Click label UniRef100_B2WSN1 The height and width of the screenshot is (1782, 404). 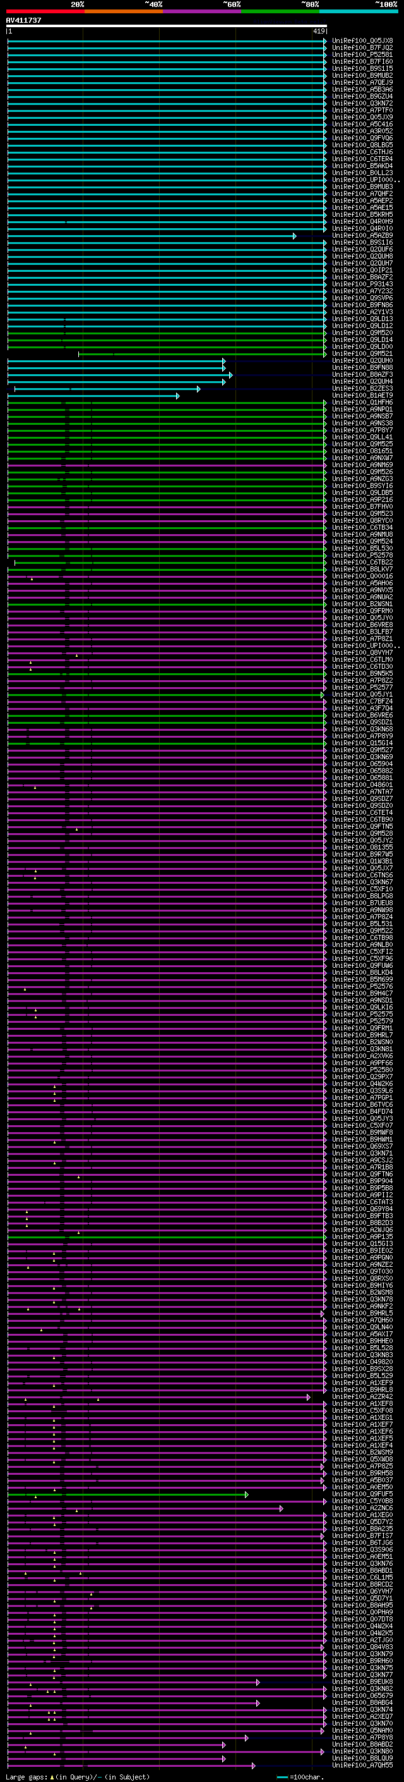point(362,604)
